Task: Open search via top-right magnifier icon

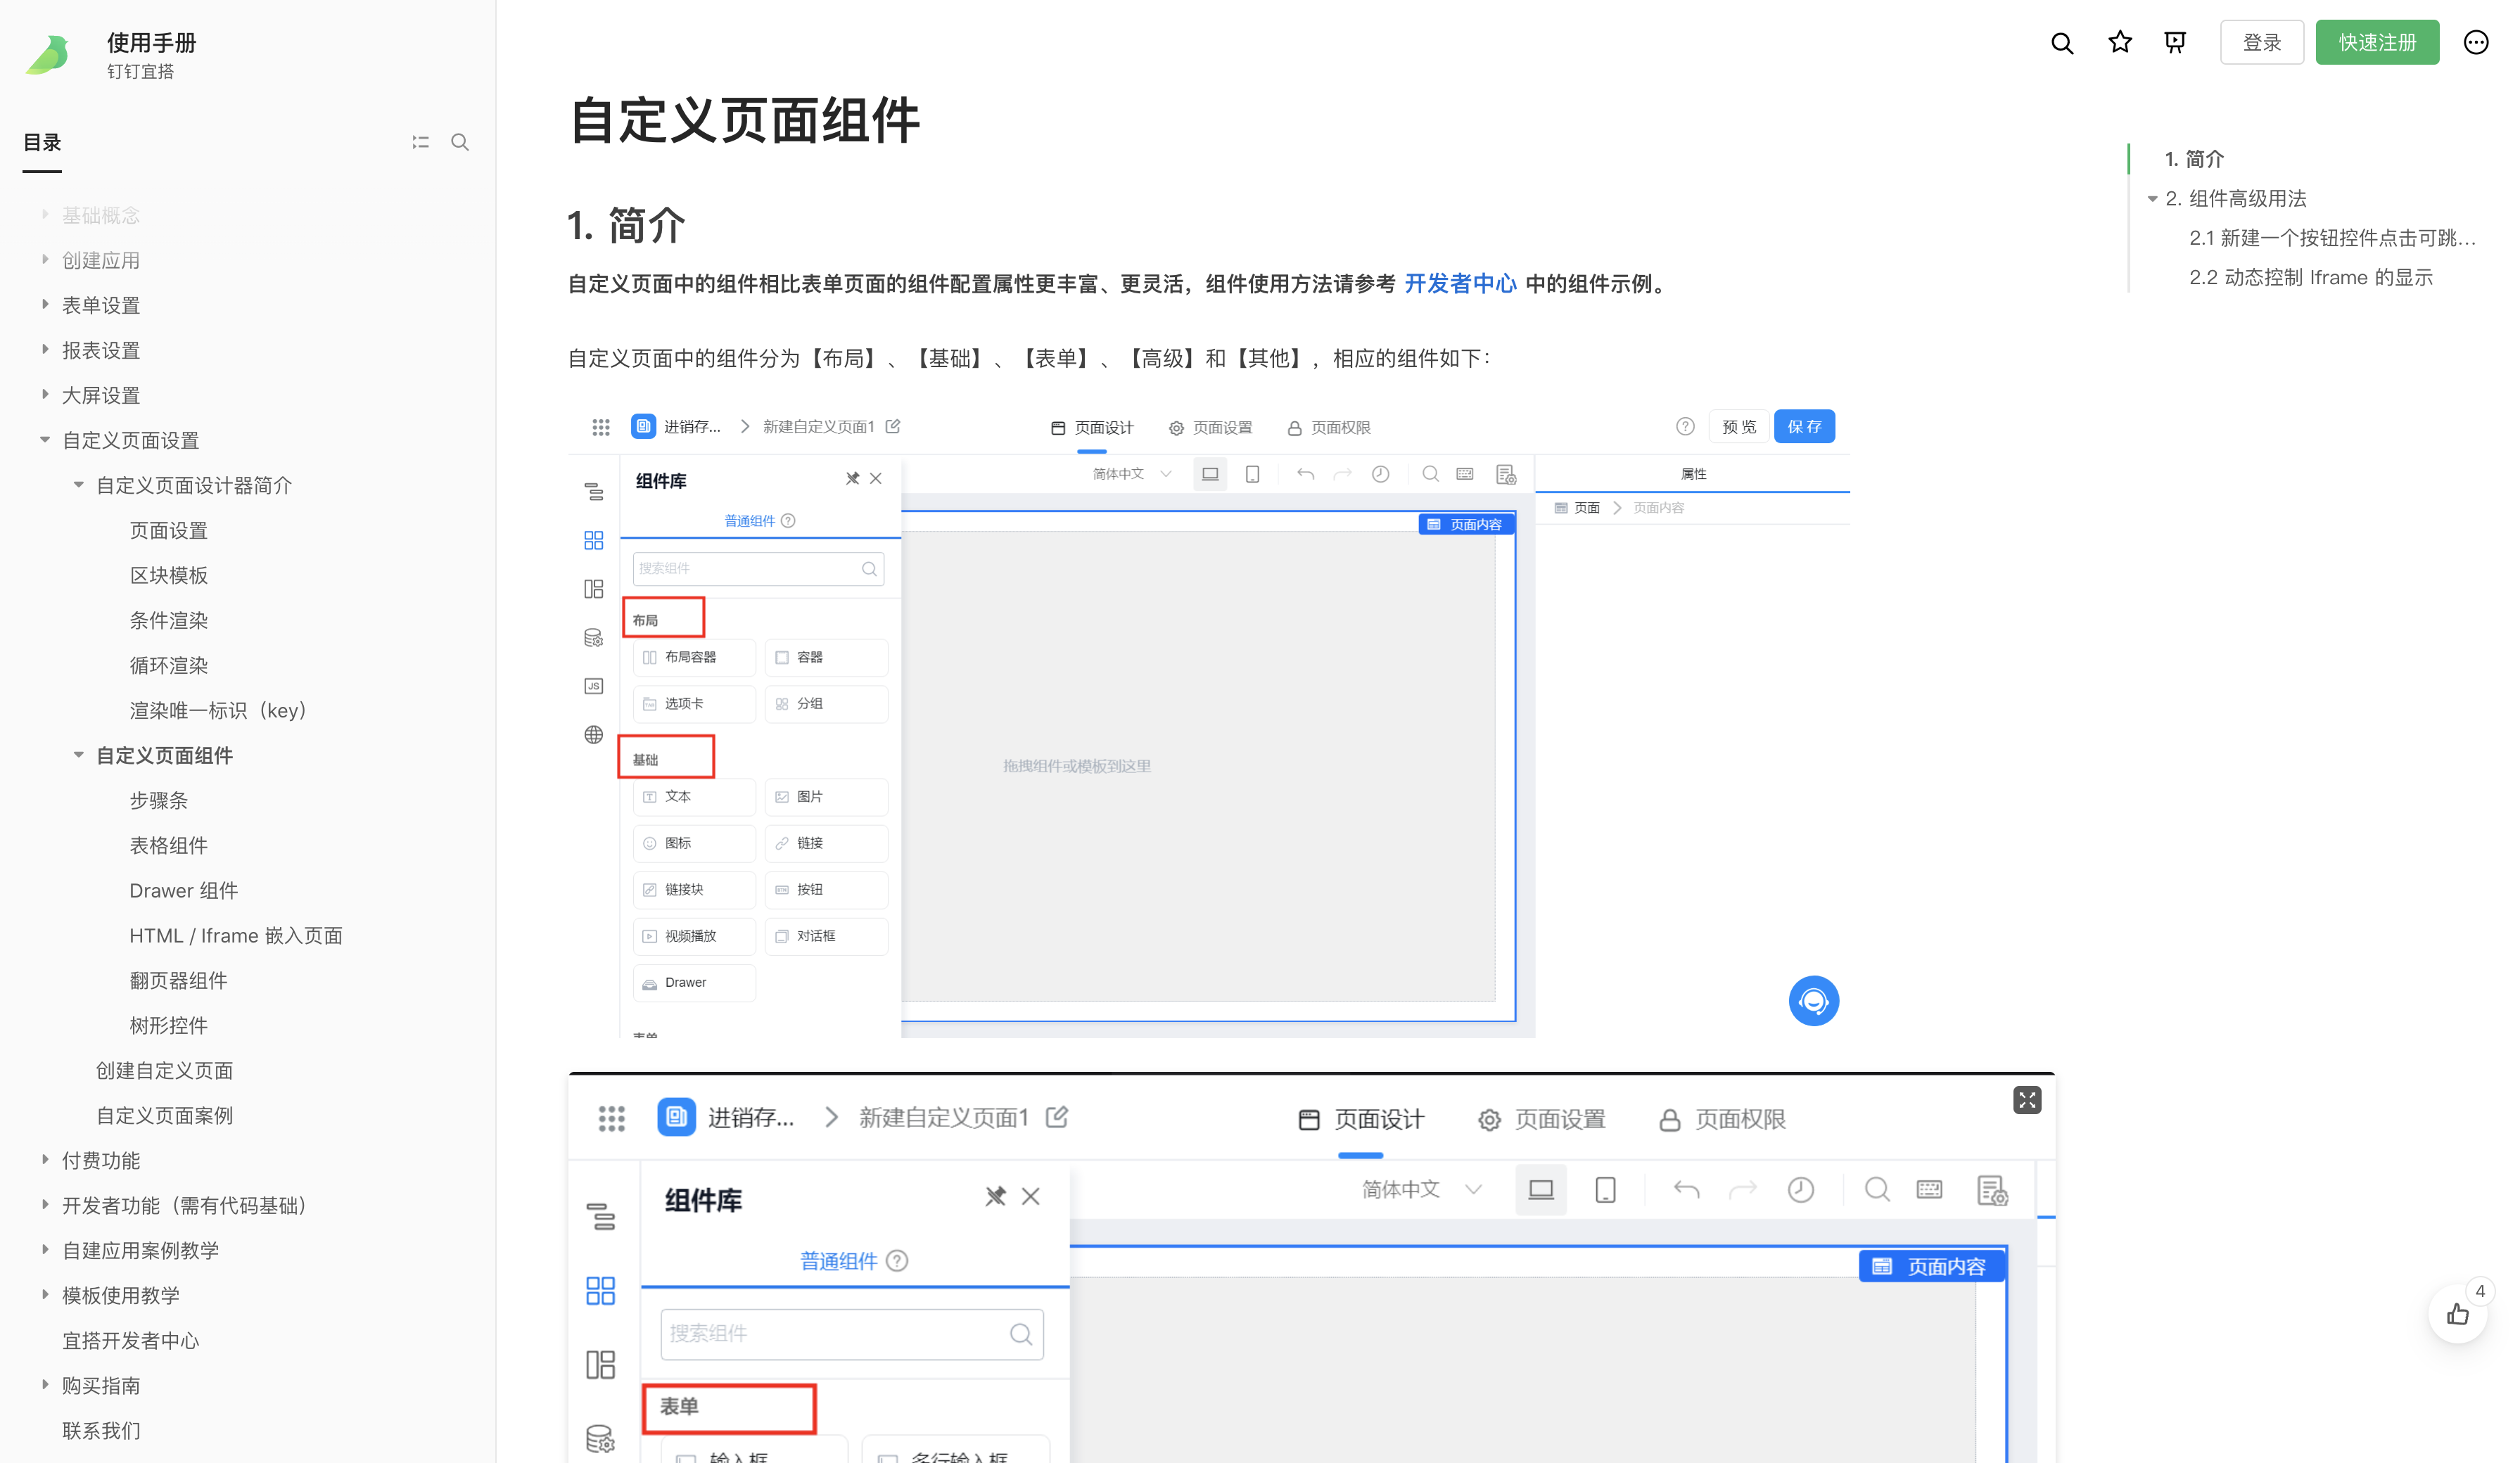Action: coord(2061,43)
